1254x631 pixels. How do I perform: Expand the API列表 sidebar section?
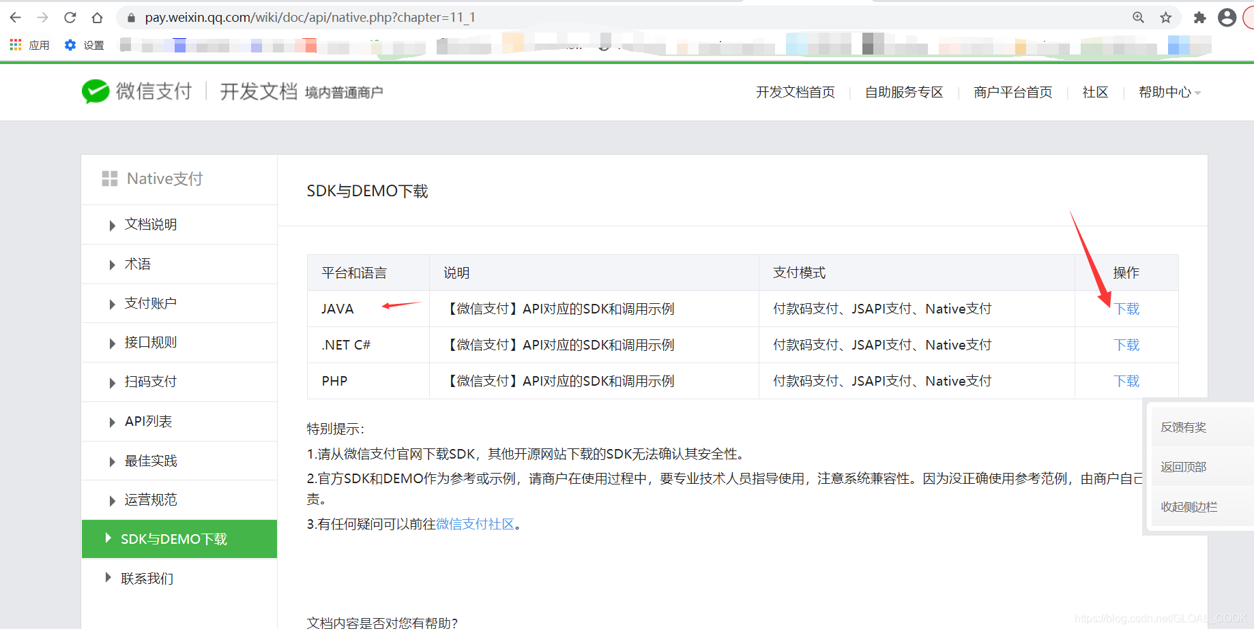(x=179, y=422)
